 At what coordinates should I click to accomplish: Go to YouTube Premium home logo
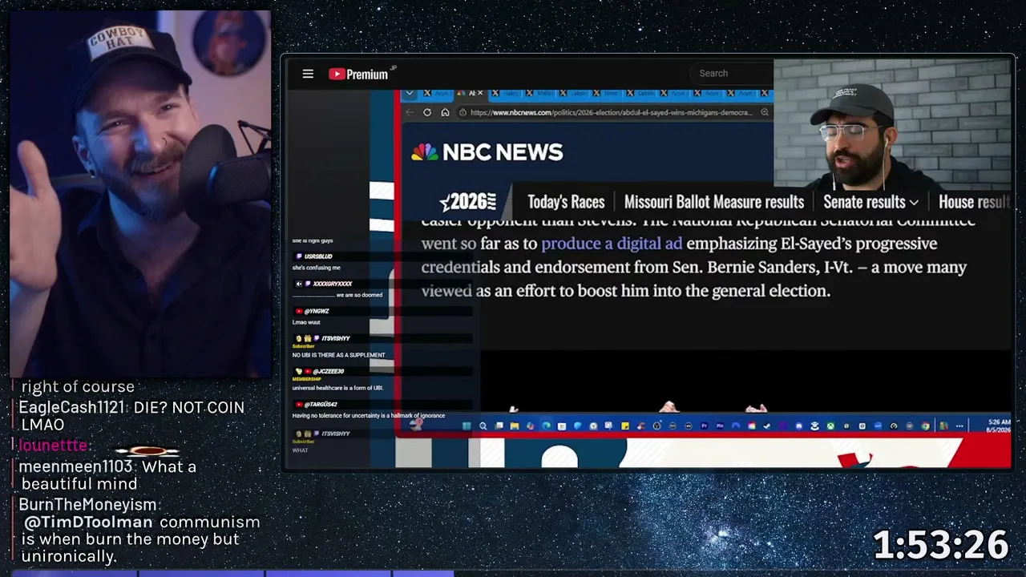pyautogui.click(x=358, y=74)
